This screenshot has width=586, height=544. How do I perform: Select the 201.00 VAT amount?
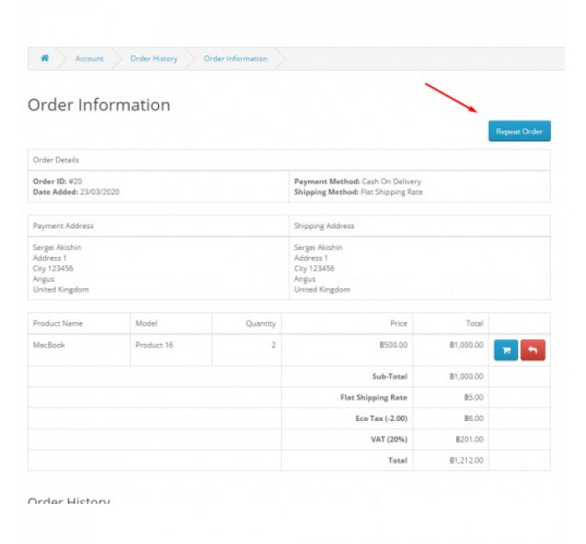(x=470, y=439)
